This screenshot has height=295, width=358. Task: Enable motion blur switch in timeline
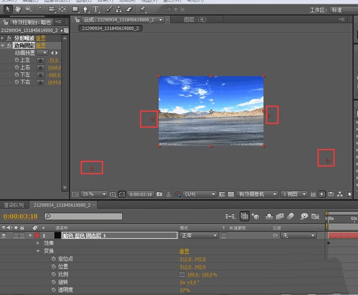tap(290, 216)
